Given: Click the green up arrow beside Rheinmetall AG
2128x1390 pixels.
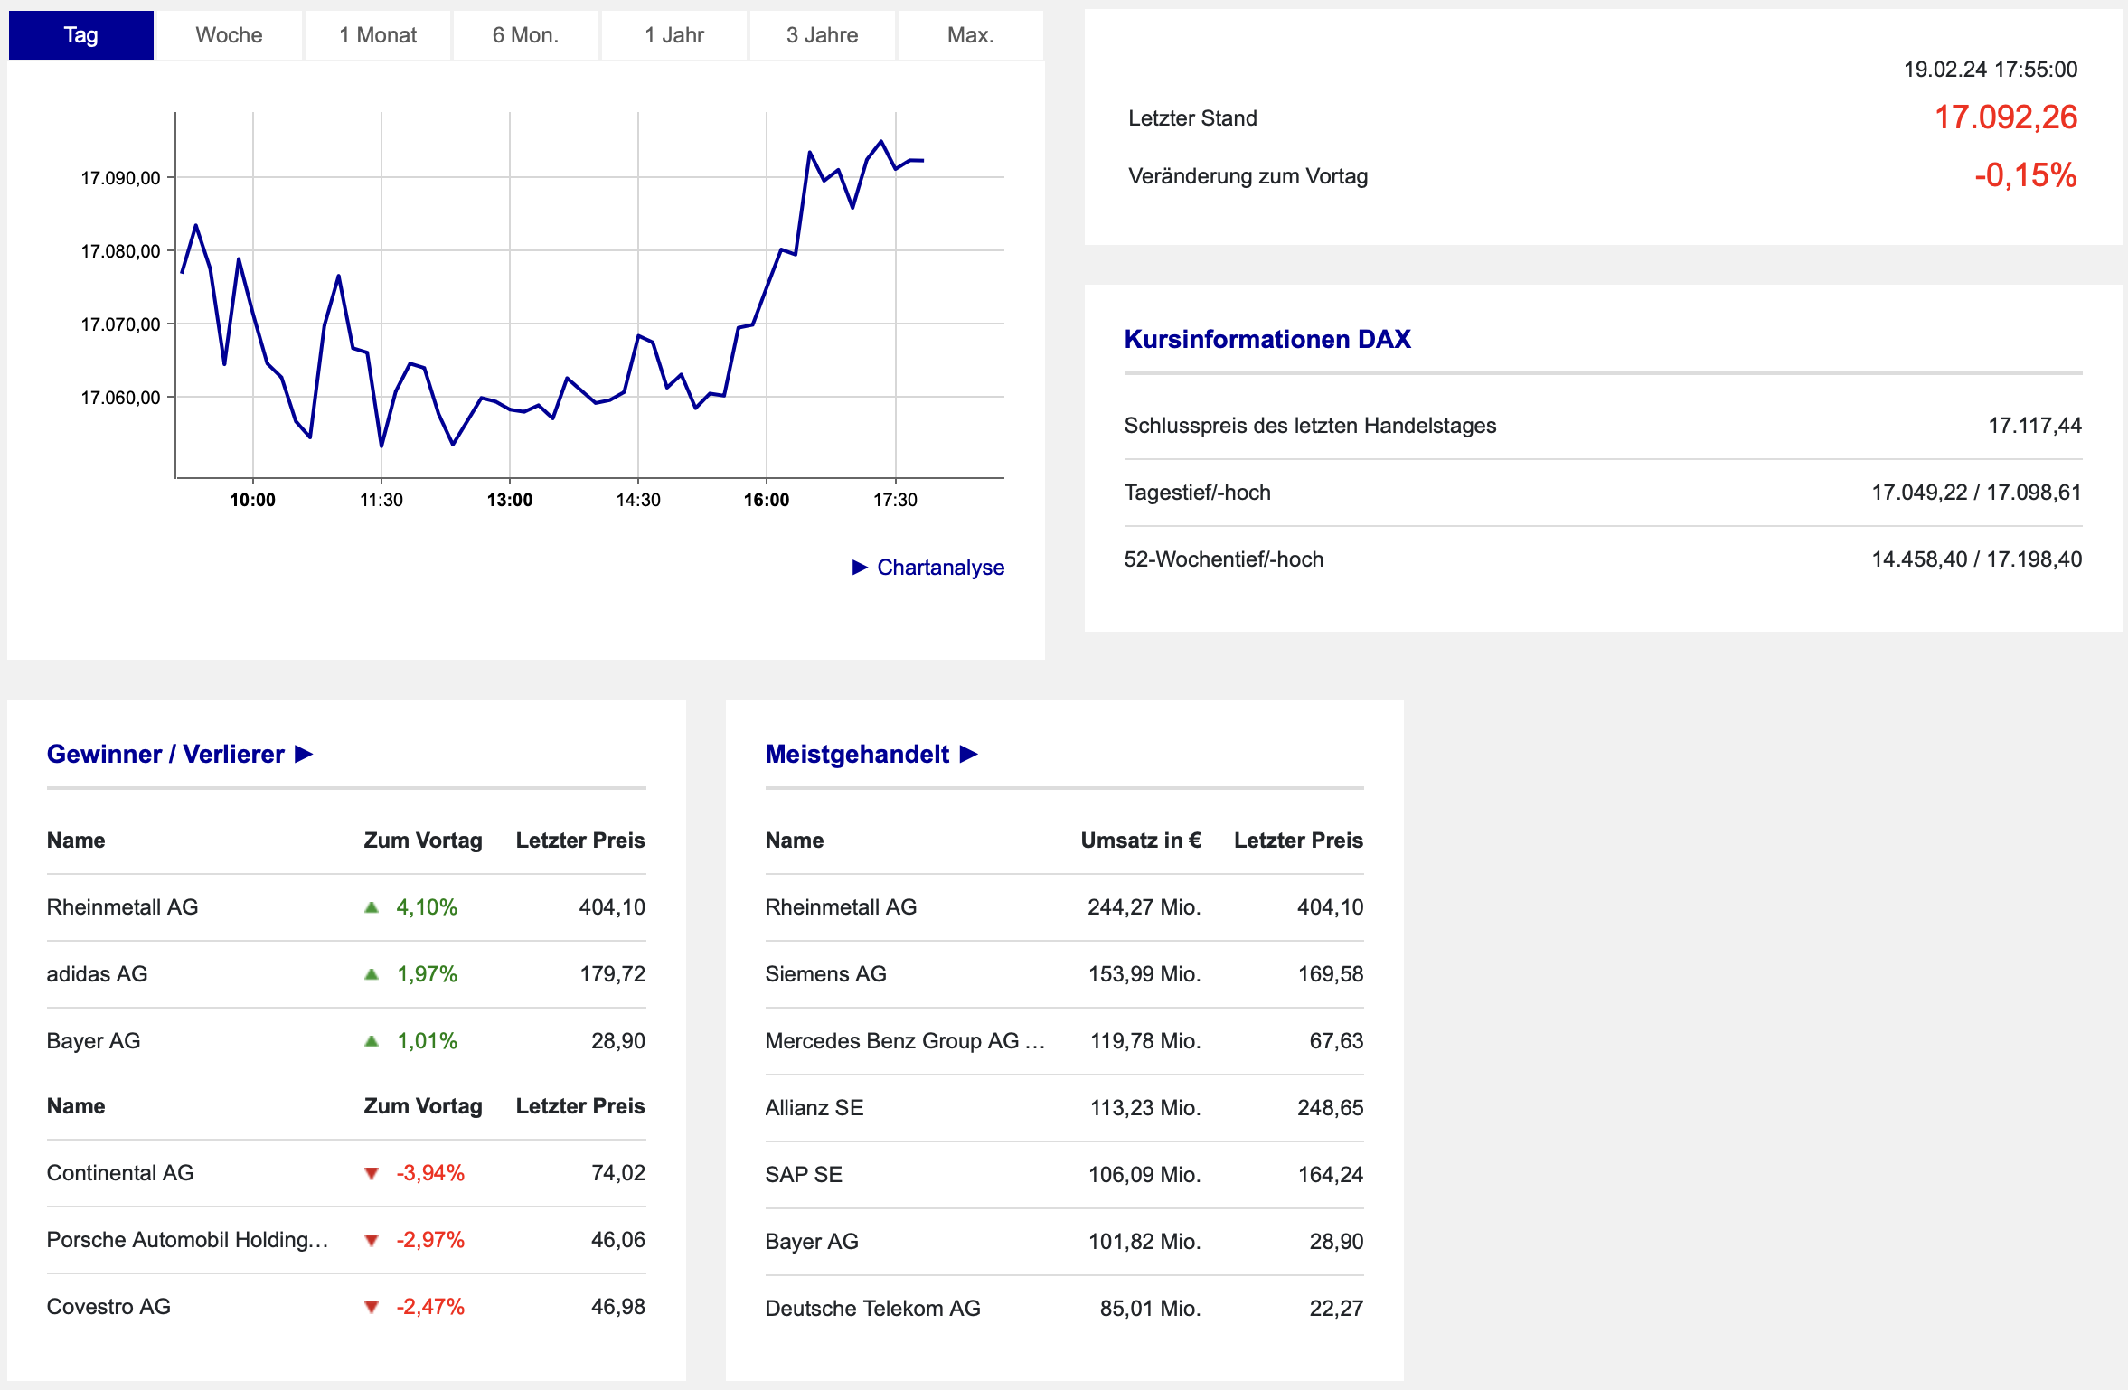Looking at the screenshot, I should coord(372,907).
